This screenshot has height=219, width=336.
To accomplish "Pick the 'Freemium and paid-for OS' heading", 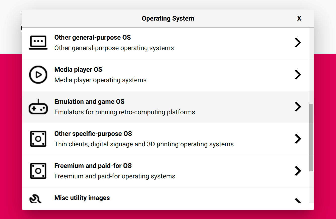I will click(93, 166).
